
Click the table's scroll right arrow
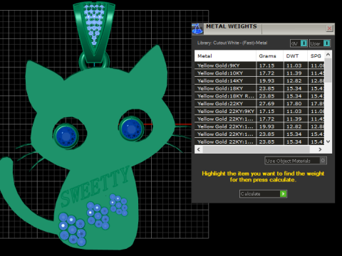coord(320,149)
